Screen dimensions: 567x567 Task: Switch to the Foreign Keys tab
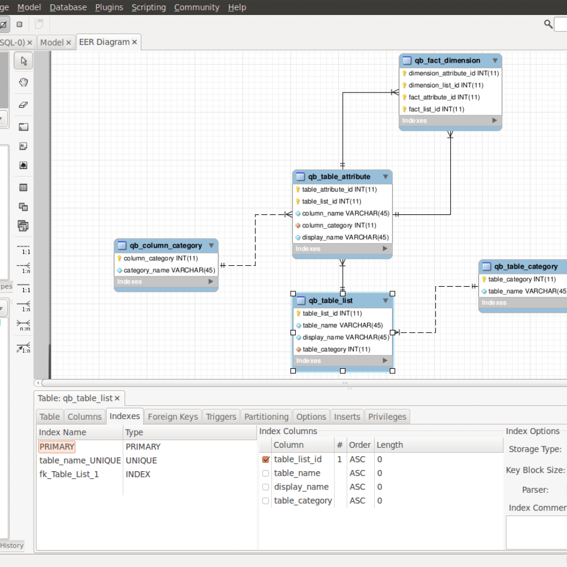(174, 416)
